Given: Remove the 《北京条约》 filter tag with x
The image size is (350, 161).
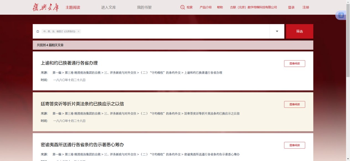Looking at the screenshot, I should click(x=79, y=32).
